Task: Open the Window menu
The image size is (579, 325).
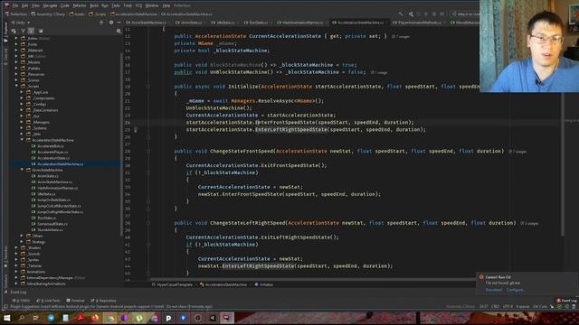Action: click(x=152, y=5)
